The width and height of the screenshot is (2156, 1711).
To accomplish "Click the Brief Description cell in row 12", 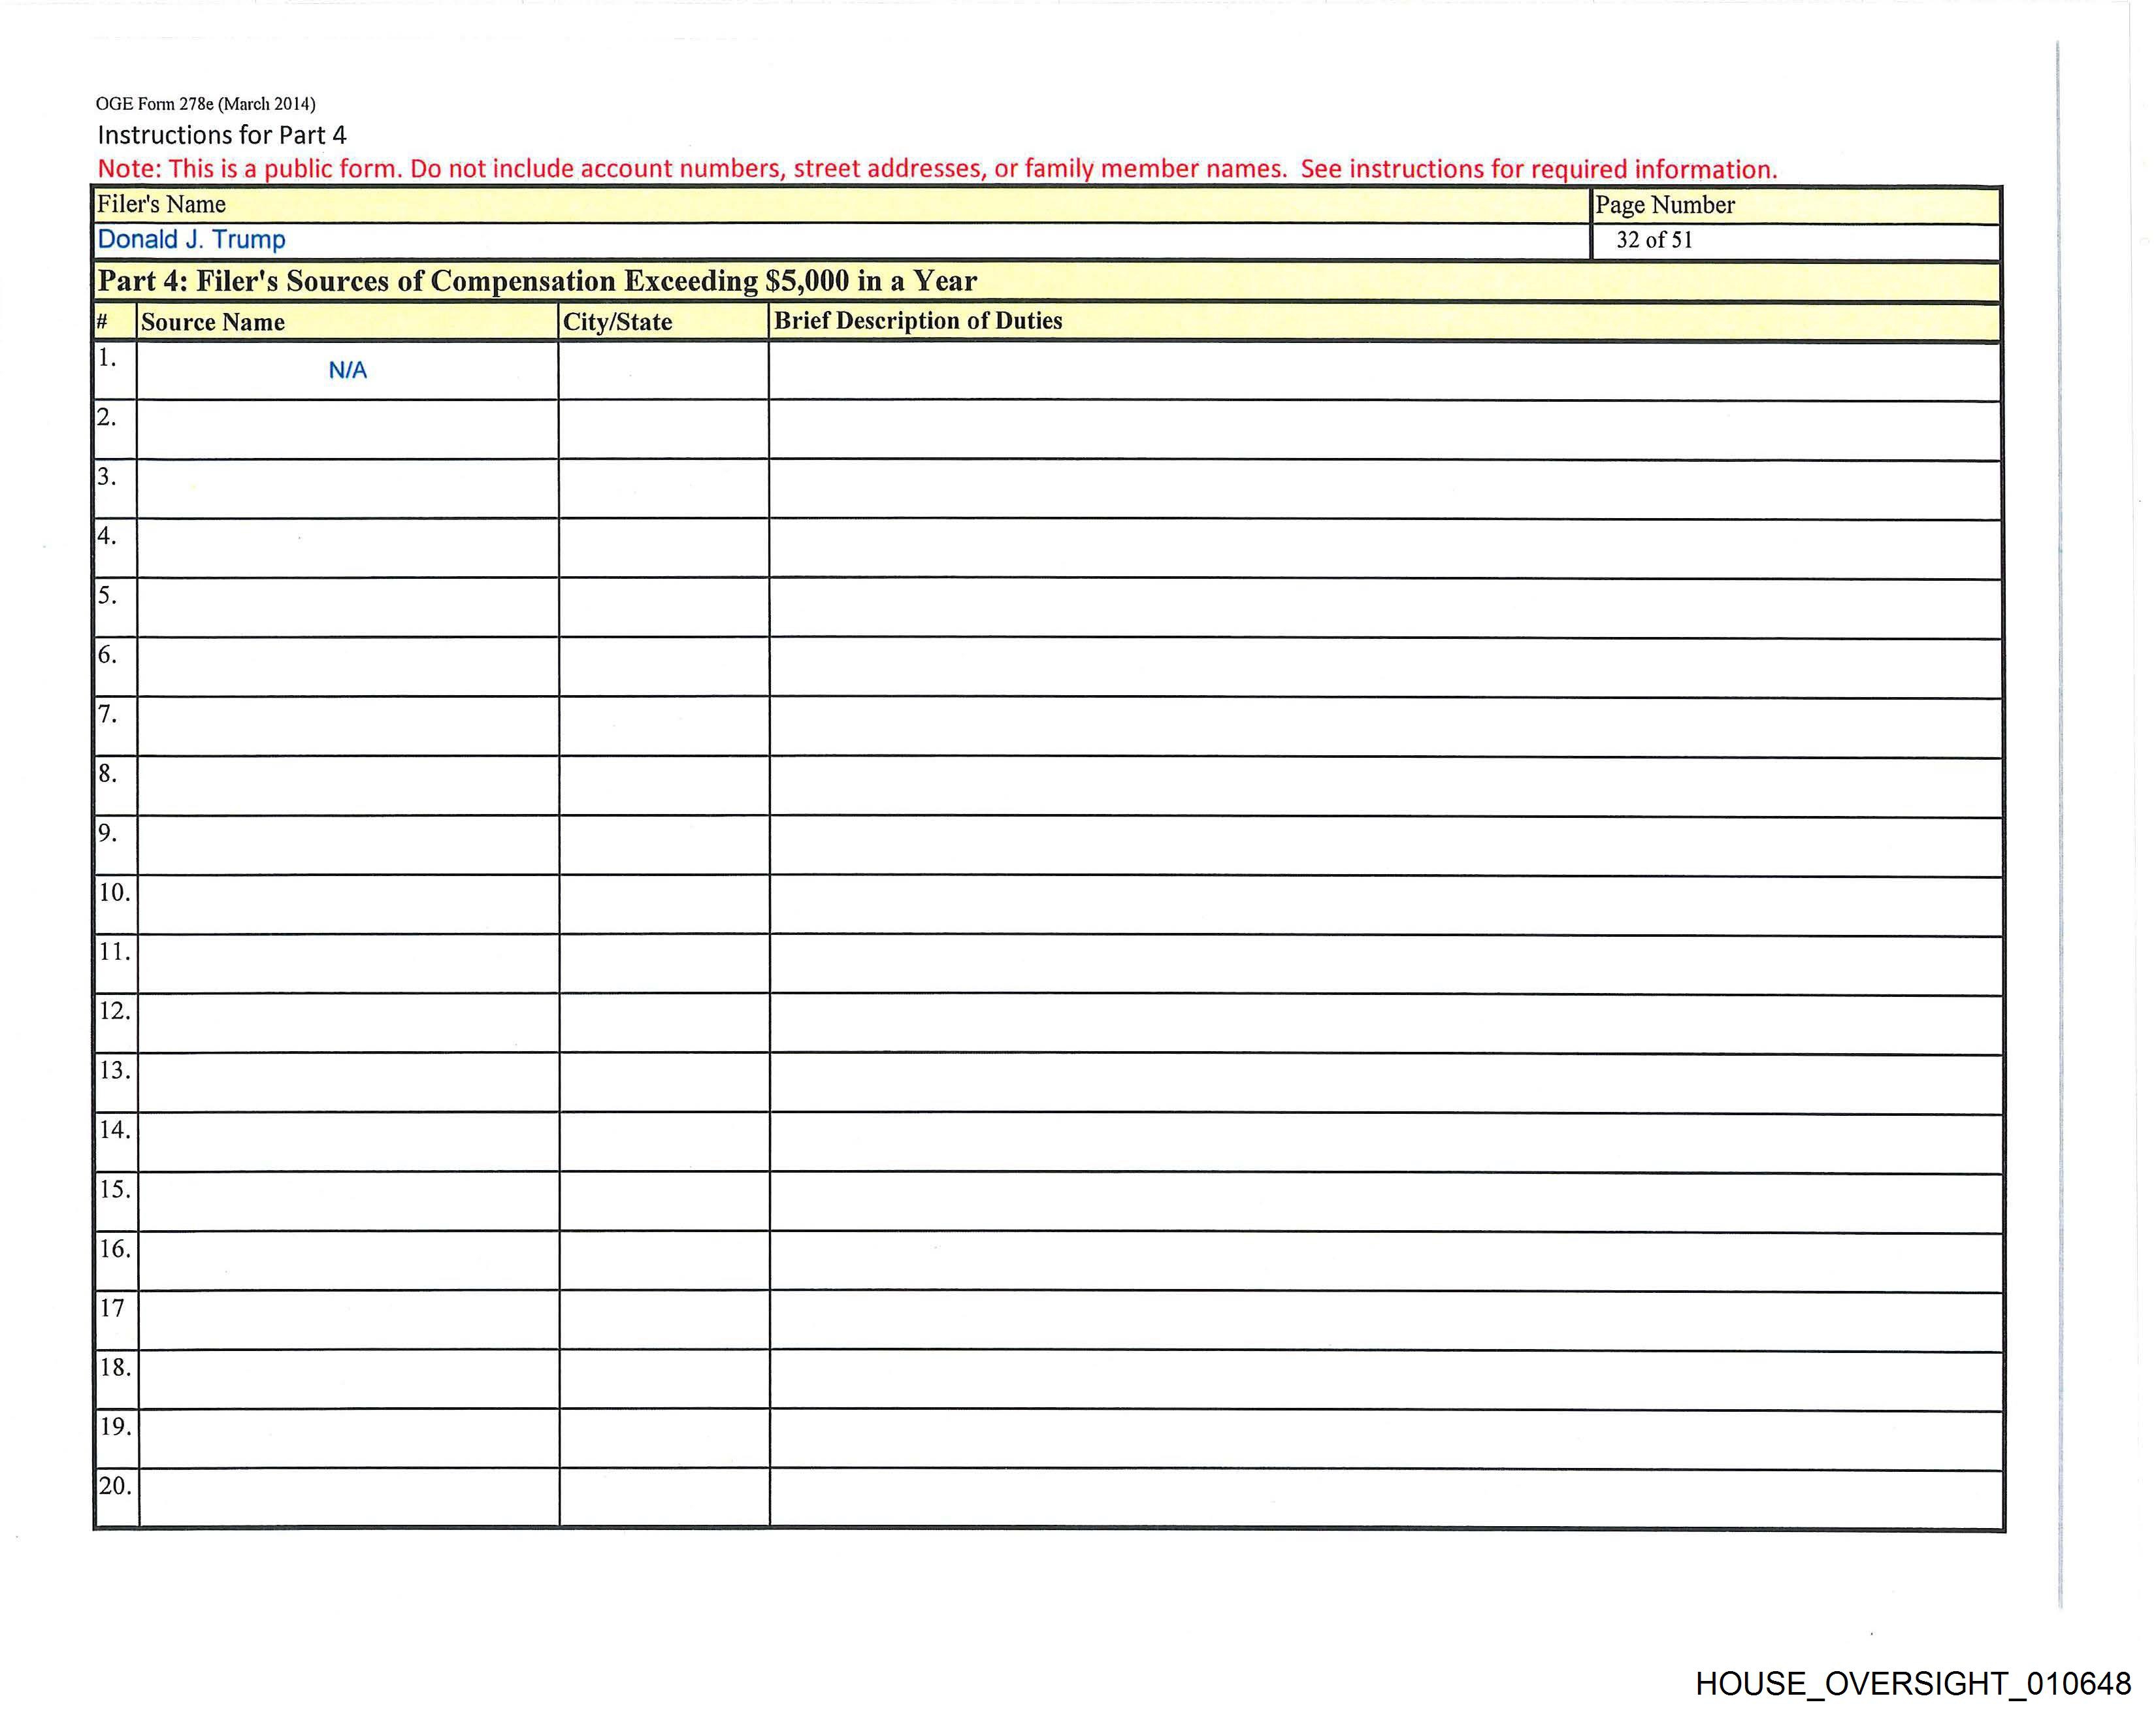I will pos(1384,1024).
